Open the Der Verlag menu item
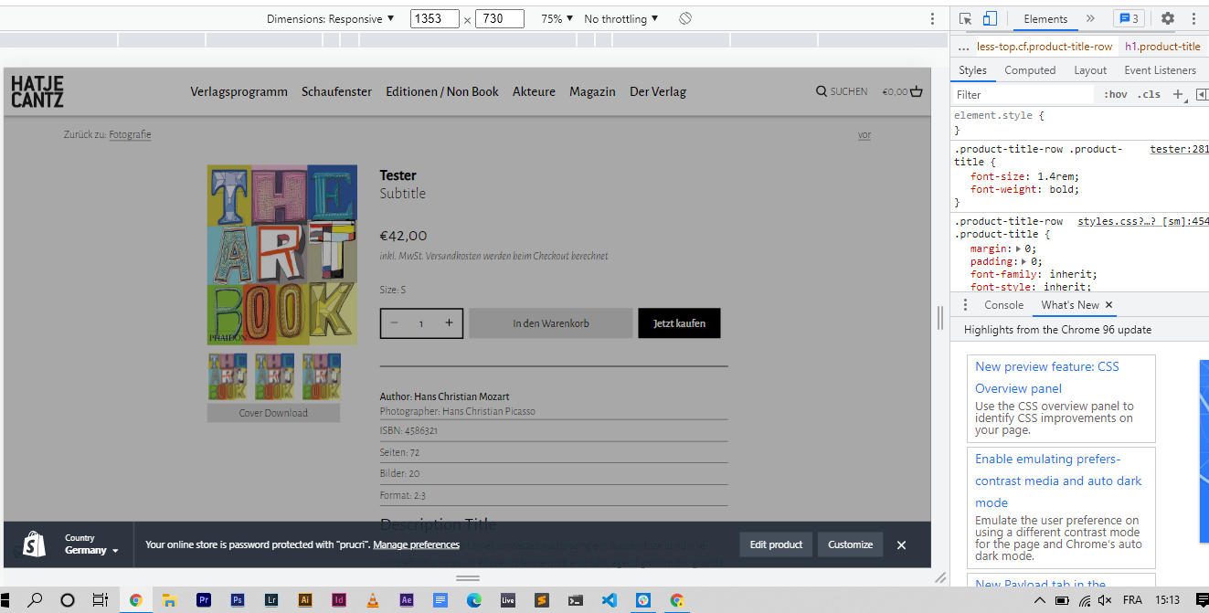Screen dimensions: 1209x613 658,91
